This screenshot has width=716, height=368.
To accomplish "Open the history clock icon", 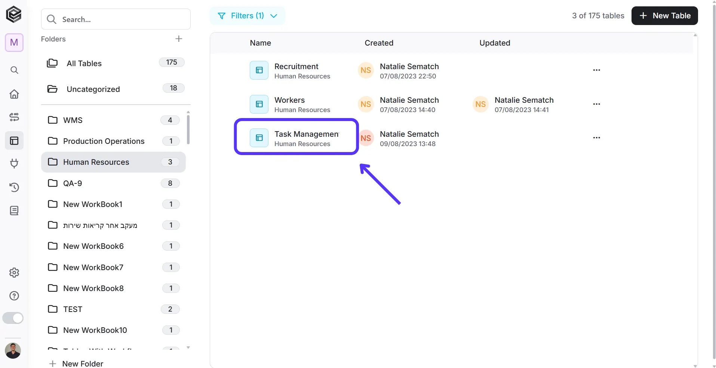I will pyautogui.click(x=14, y=187).
